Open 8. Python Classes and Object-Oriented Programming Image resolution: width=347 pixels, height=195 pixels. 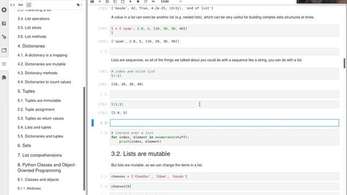coord(47,167)
